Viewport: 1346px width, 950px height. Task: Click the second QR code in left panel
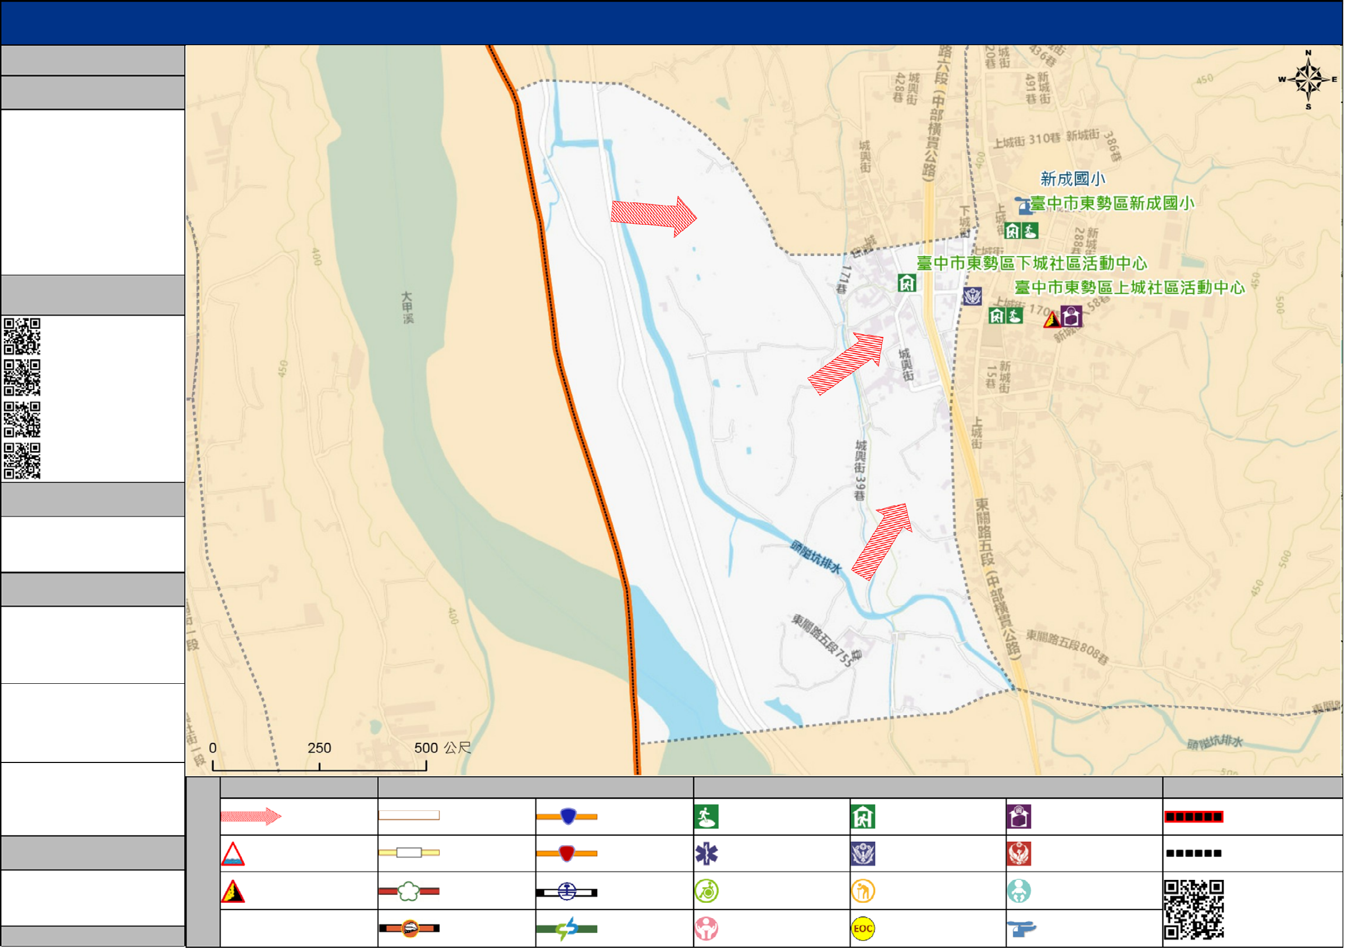pyautogui.click(x=22, y=378)
